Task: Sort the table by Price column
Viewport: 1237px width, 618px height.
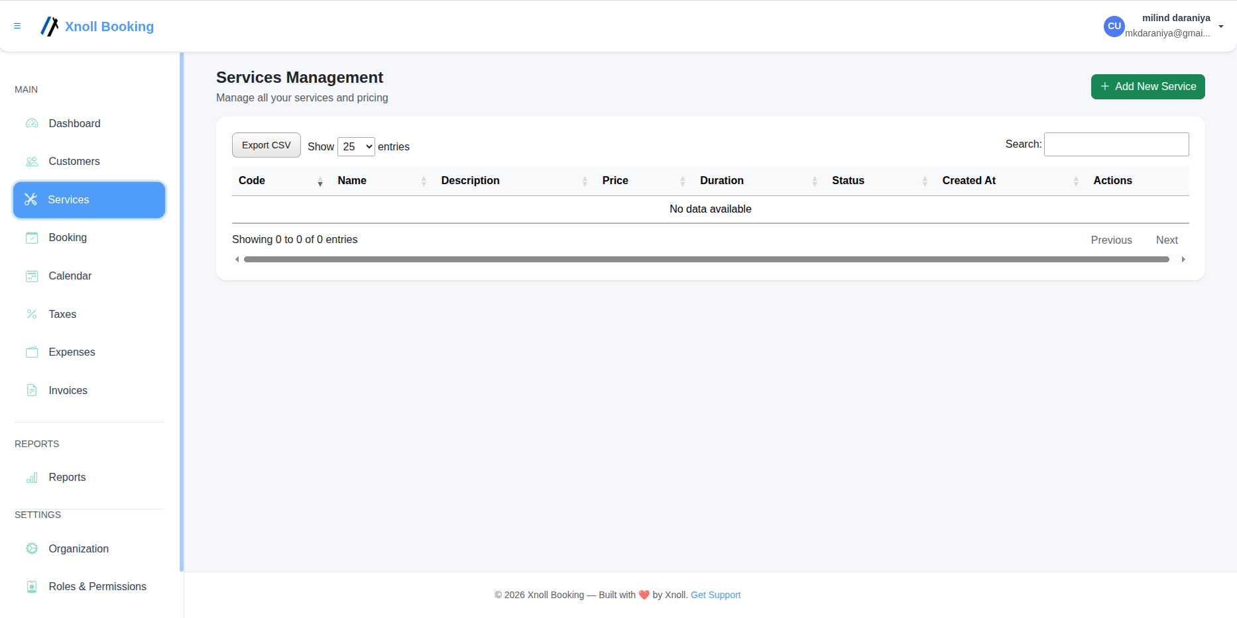Action: point(615,180)
